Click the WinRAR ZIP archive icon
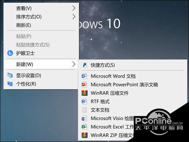Viewport: 189px width, 142px height. 84,135
